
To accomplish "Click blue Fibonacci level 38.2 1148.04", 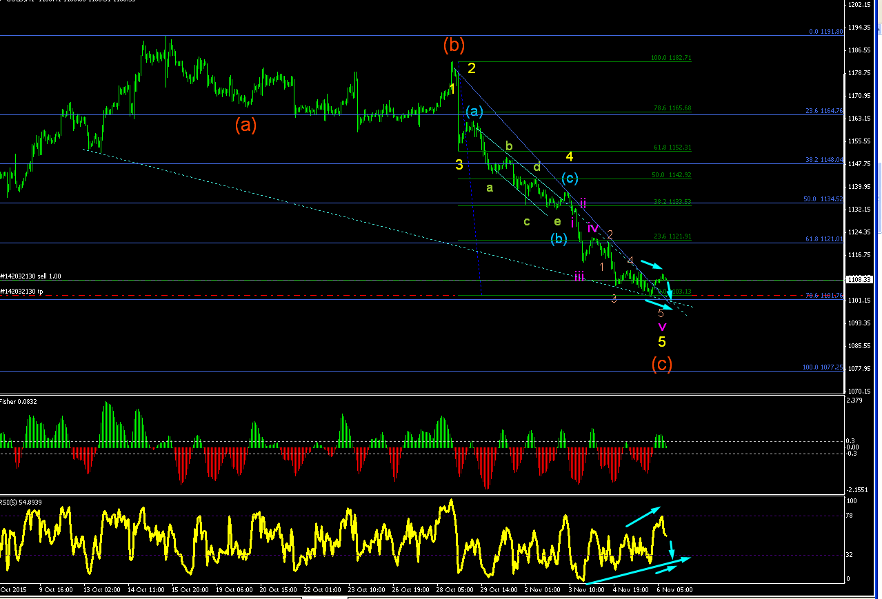I will [x=825, y=159].
